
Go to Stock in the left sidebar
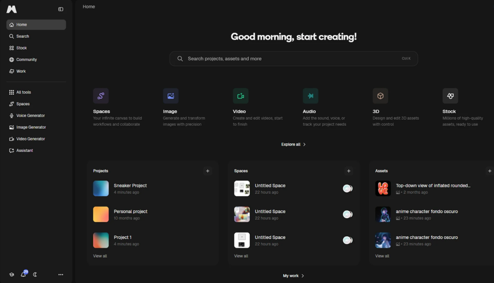click(36, 48)
